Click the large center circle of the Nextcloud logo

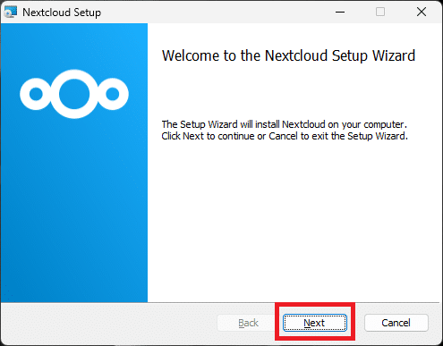[74, 94]
